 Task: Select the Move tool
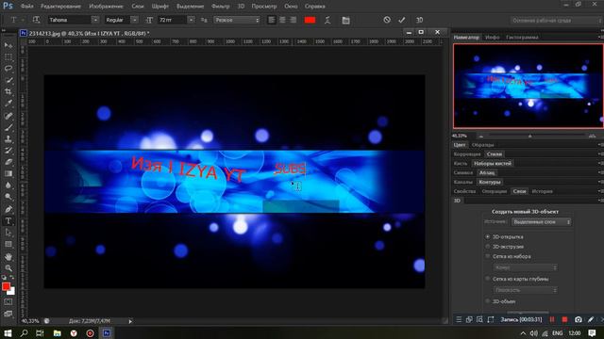click(8, 45)
